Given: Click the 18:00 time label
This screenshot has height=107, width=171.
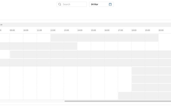Looking at the screenshot, I should pyautogui.click(x=134, y=30).
